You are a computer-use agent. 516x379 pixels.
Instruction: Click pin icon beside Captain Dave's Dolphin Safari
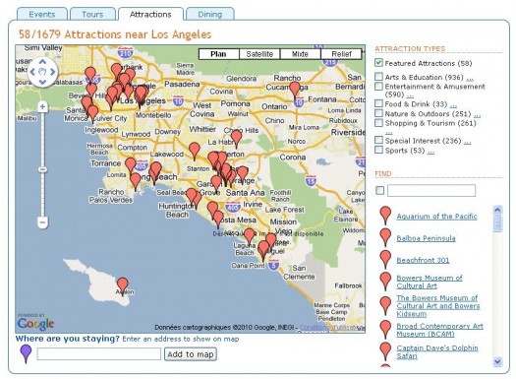[x=385, y=350]
